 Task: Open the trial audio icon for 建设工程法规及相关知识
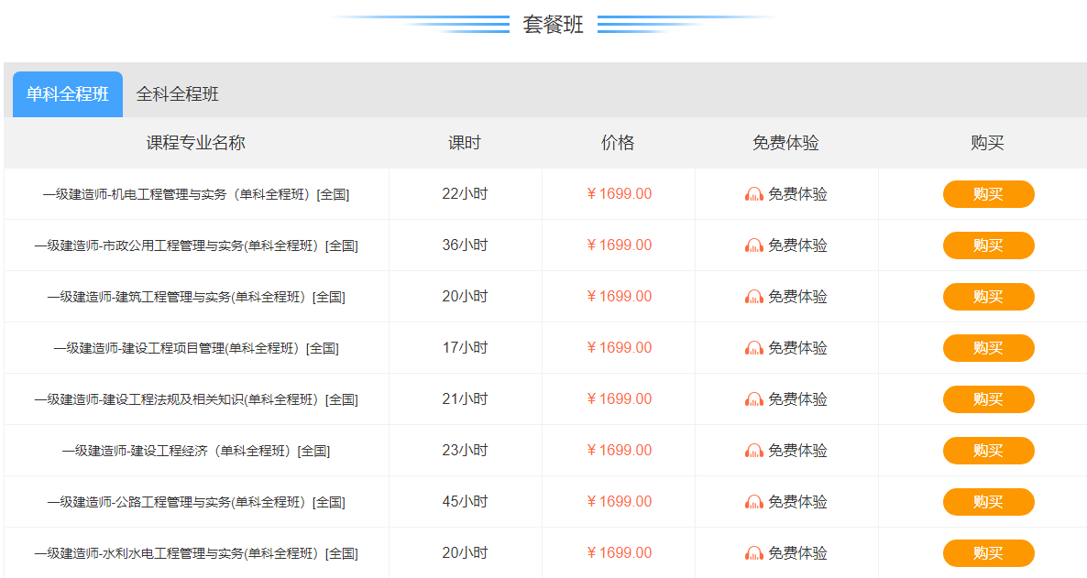coord(753,398)
